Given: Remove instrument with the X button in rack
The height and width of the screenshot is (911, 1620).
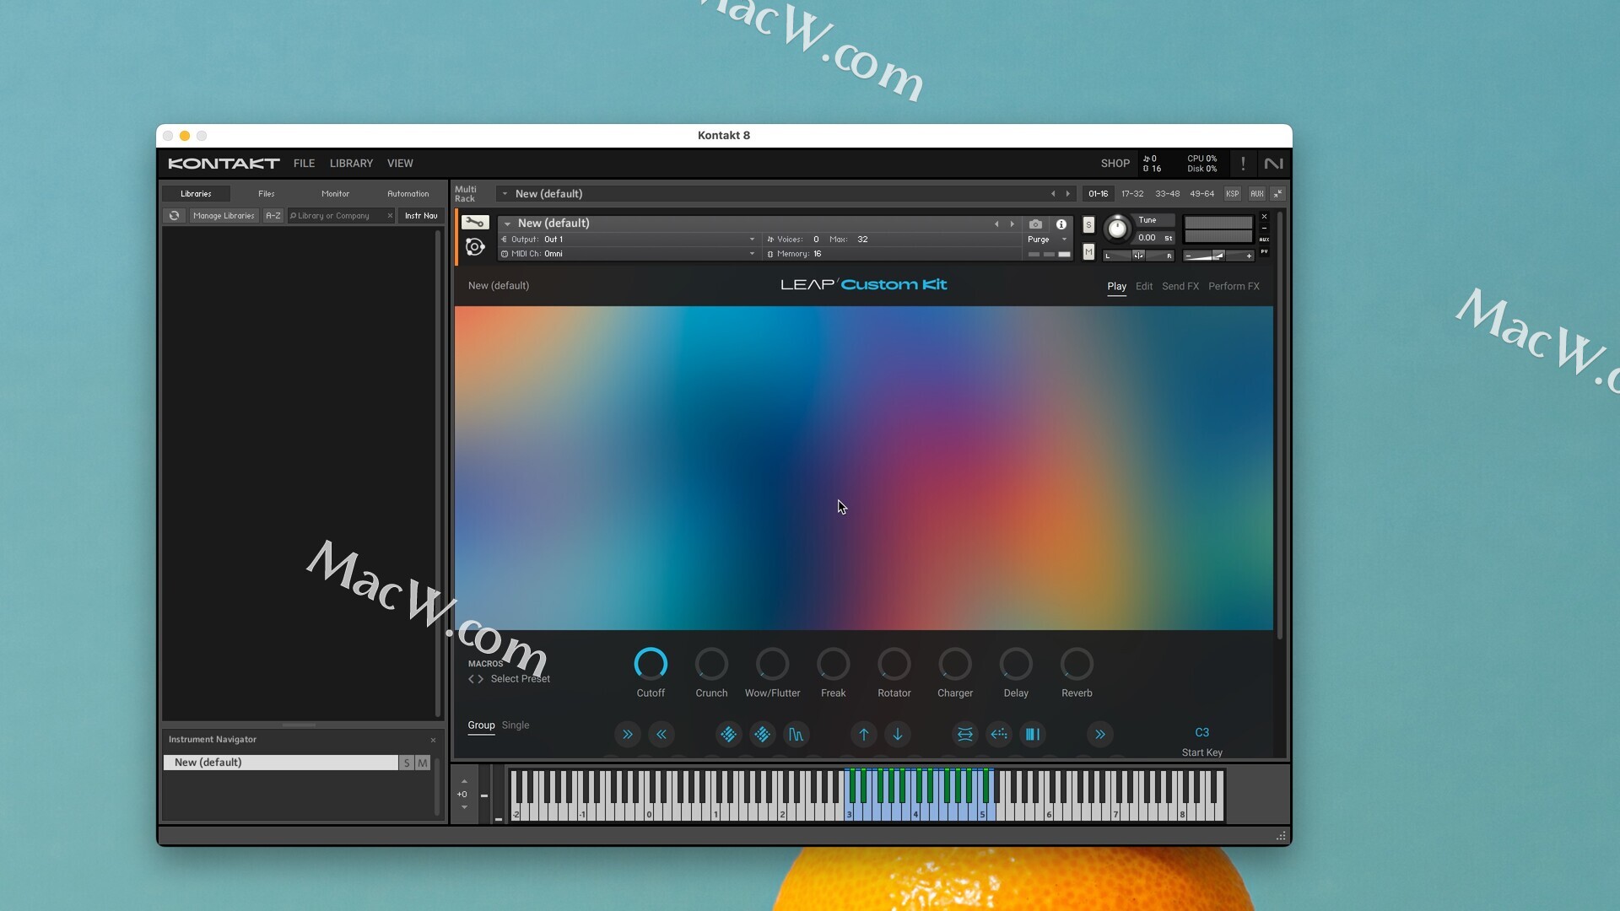Looking at the screenshot, I should tap(1264, 217).
